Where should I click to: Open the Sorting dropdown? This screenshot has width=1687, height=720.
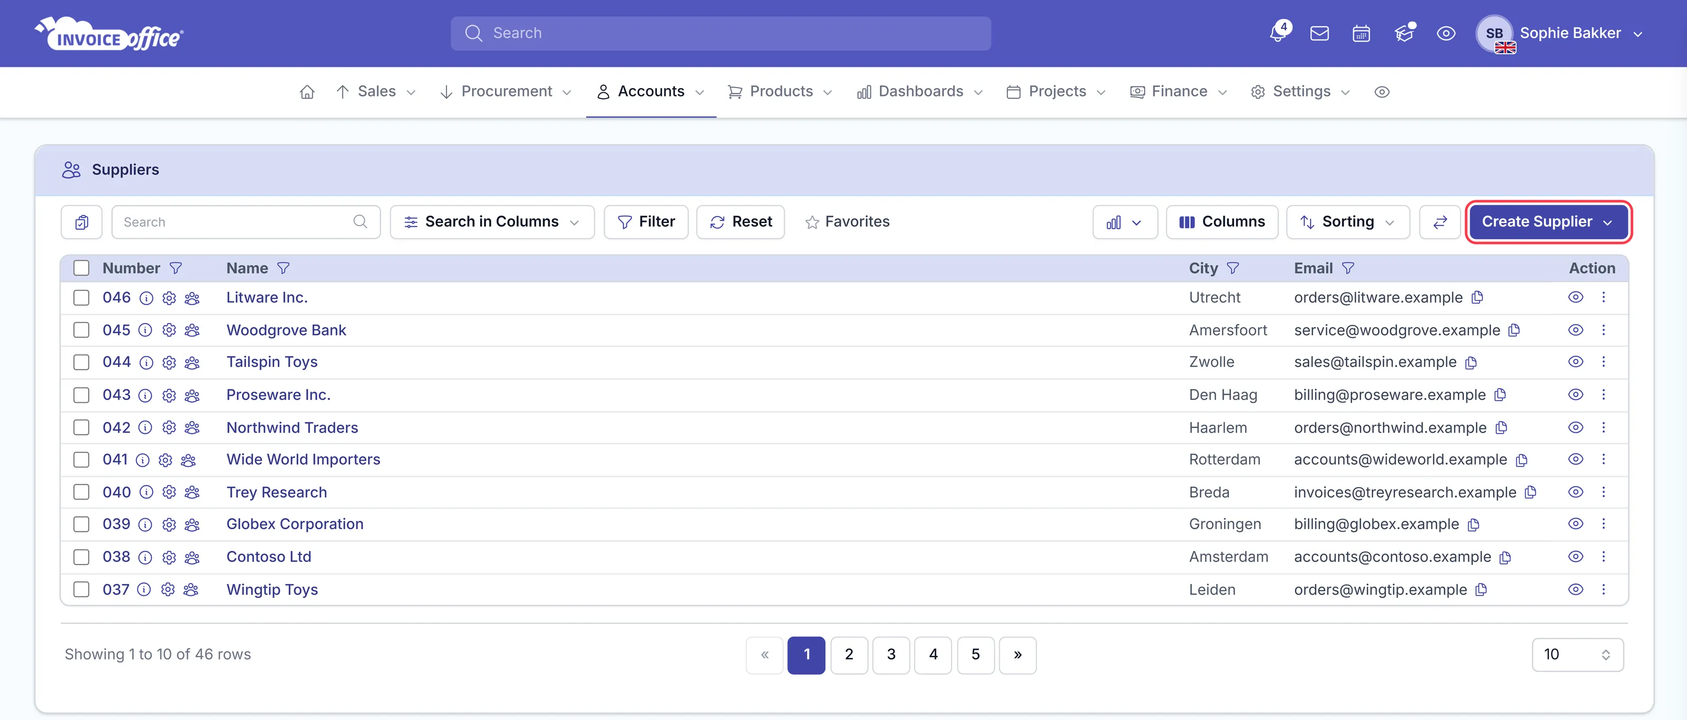[1348, 222]
